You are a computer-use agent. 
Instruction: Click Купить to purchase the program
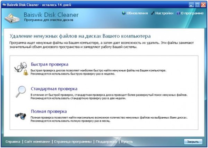(x=127, y=141)
